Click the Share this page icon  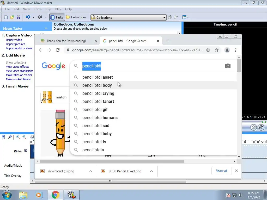click(x=208, y=50)
